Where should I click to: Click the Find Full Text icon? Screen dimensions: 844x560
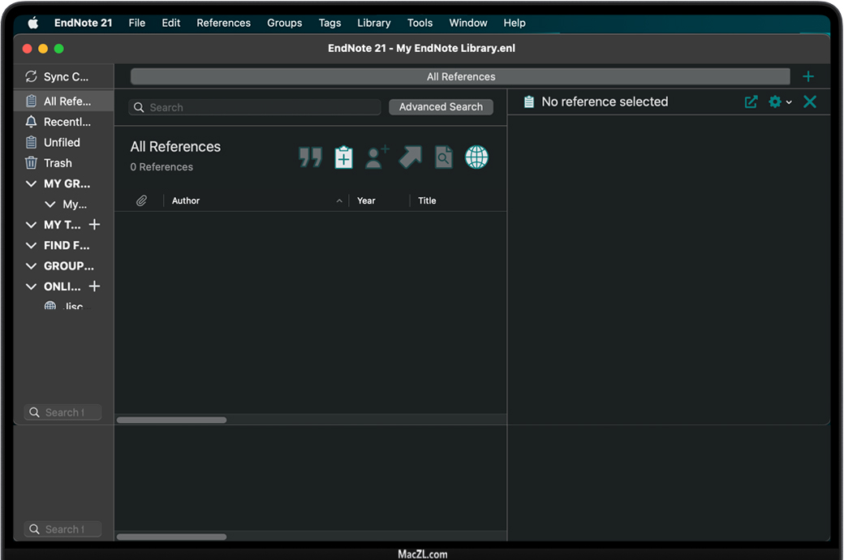pos(443,157)
